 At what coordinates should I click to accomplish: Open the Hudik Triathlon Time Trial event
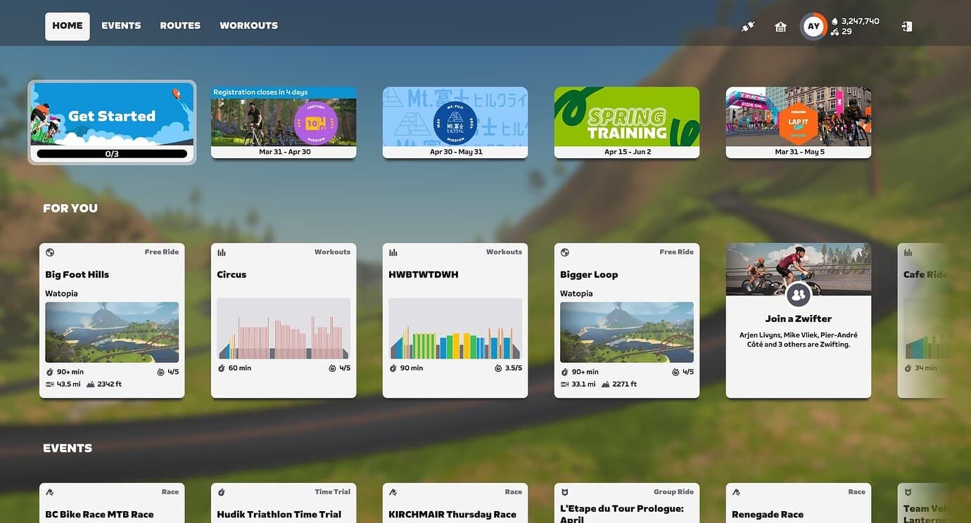click(284, 503)
